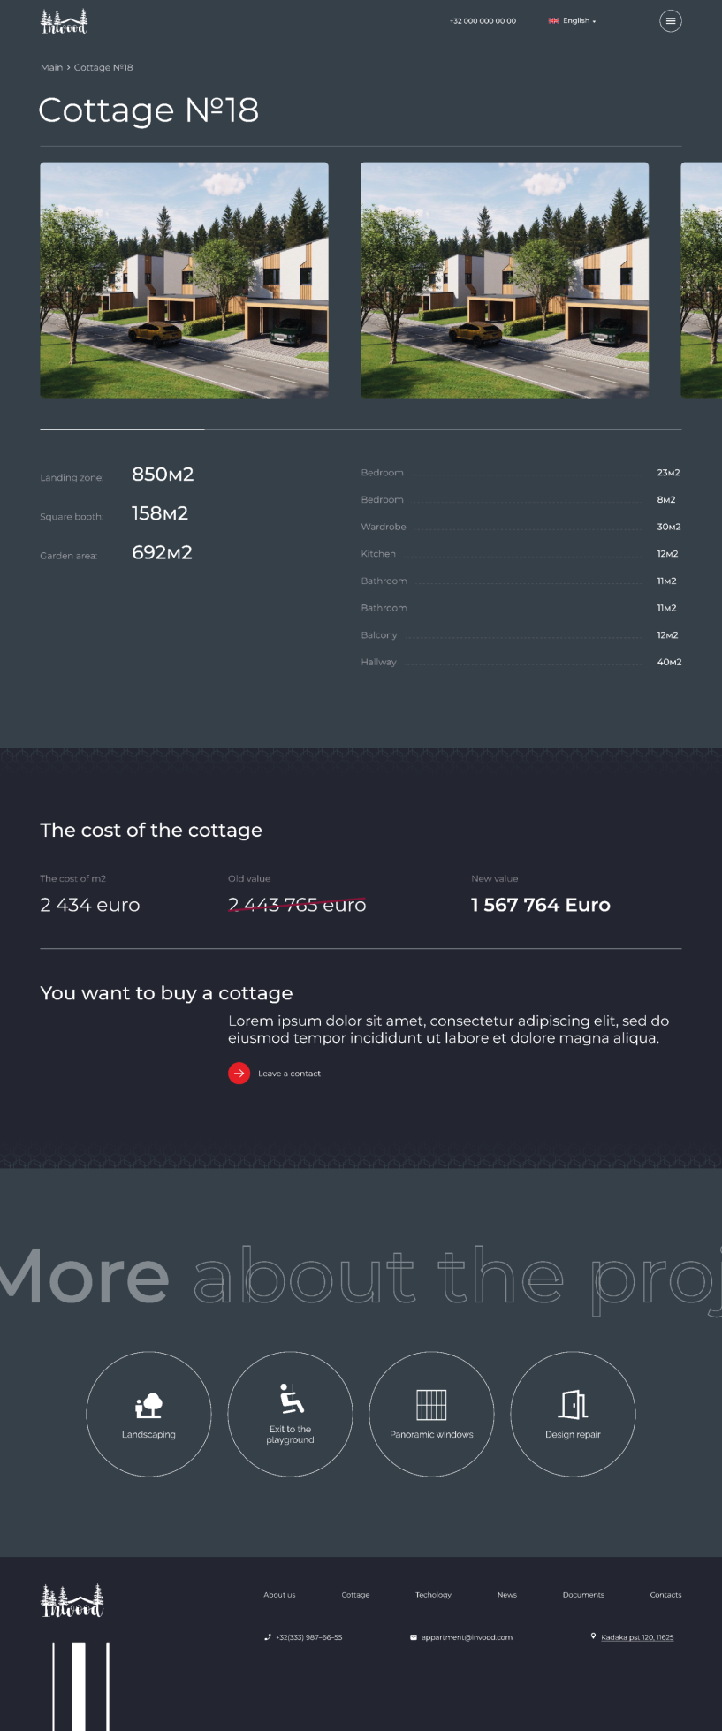Select the Design repair door icon
The image size is (722, 1731).
(x=573, y=1414)
